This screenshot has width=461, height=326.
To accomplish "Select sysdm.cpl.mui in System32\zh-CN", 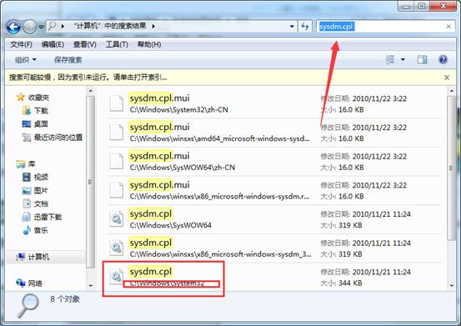I will coord(274,103).
